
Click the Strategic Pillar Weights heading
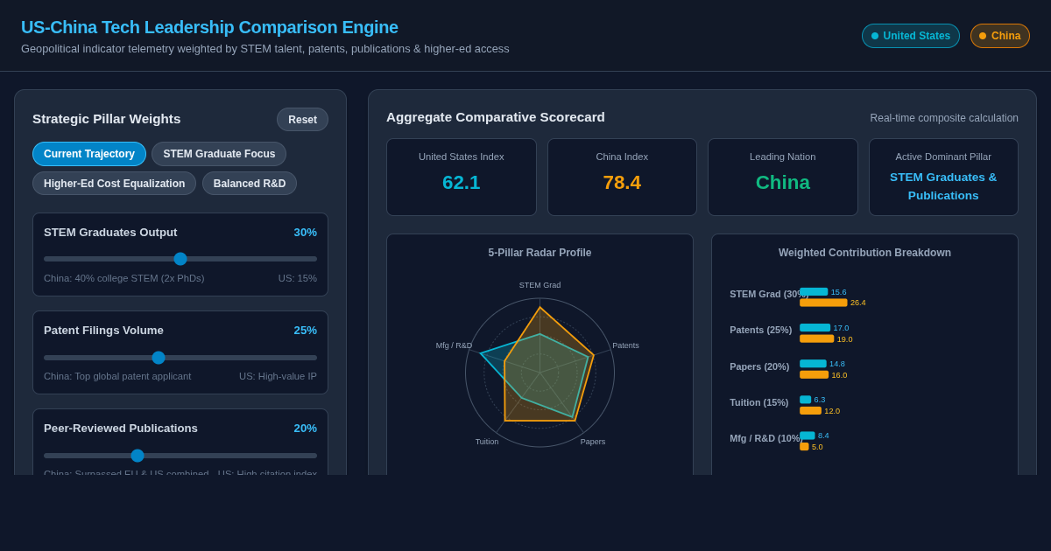107,118
